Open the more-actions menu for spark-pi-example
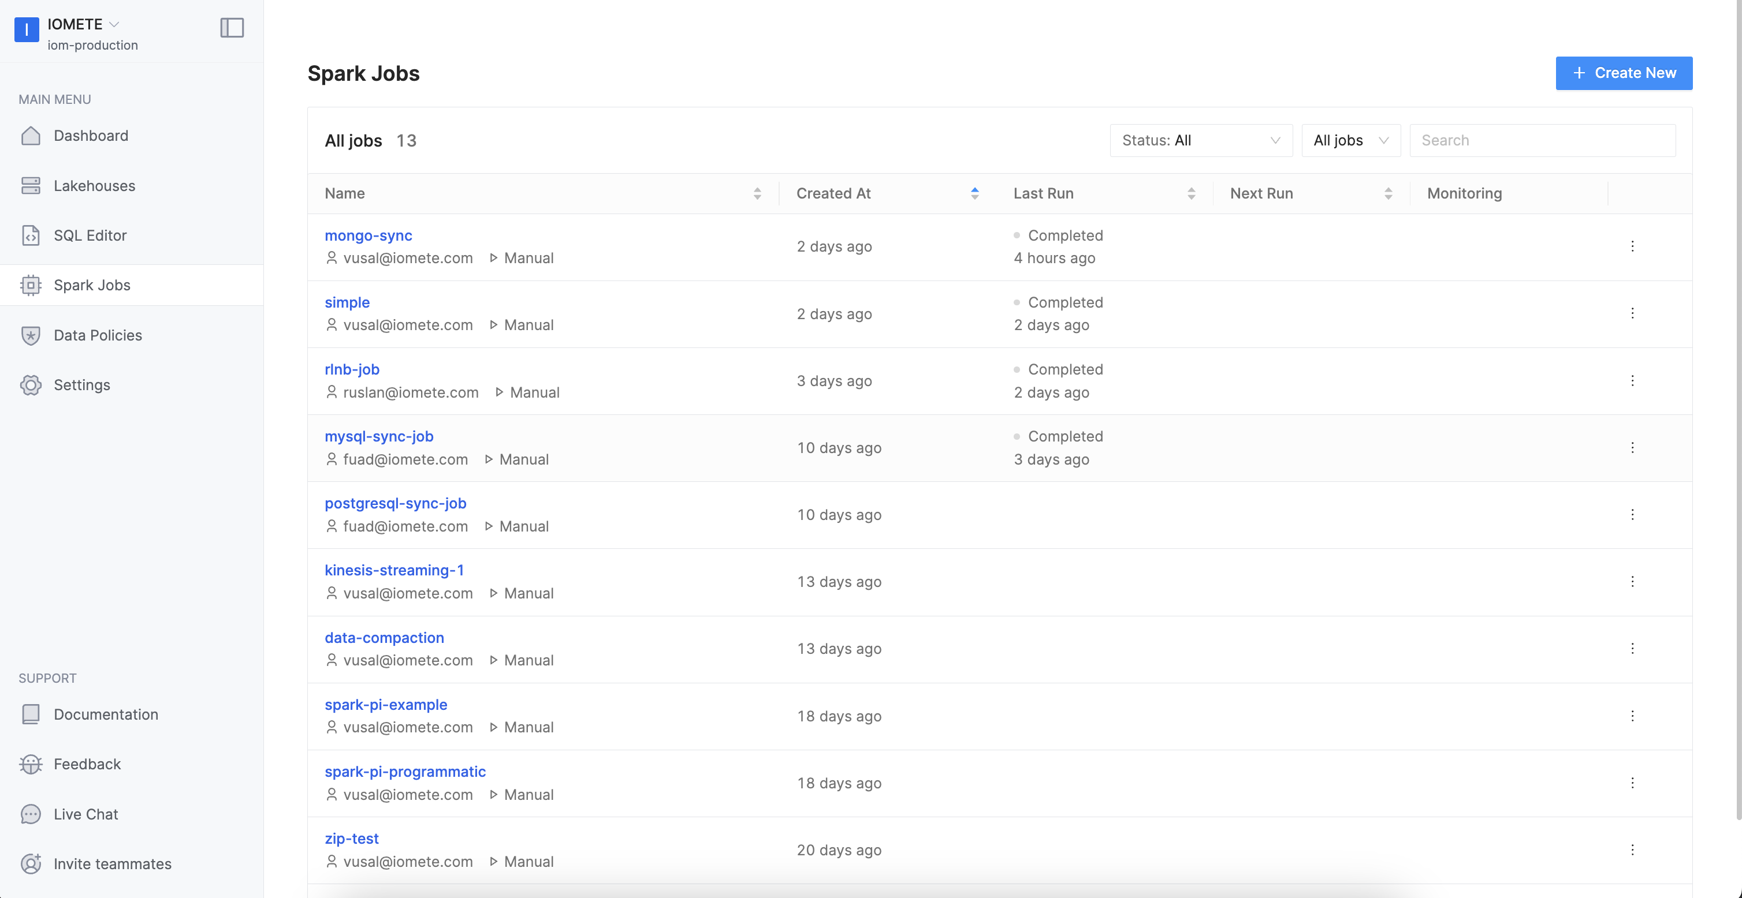The image size is (1742, 898). pos(1632,716)
